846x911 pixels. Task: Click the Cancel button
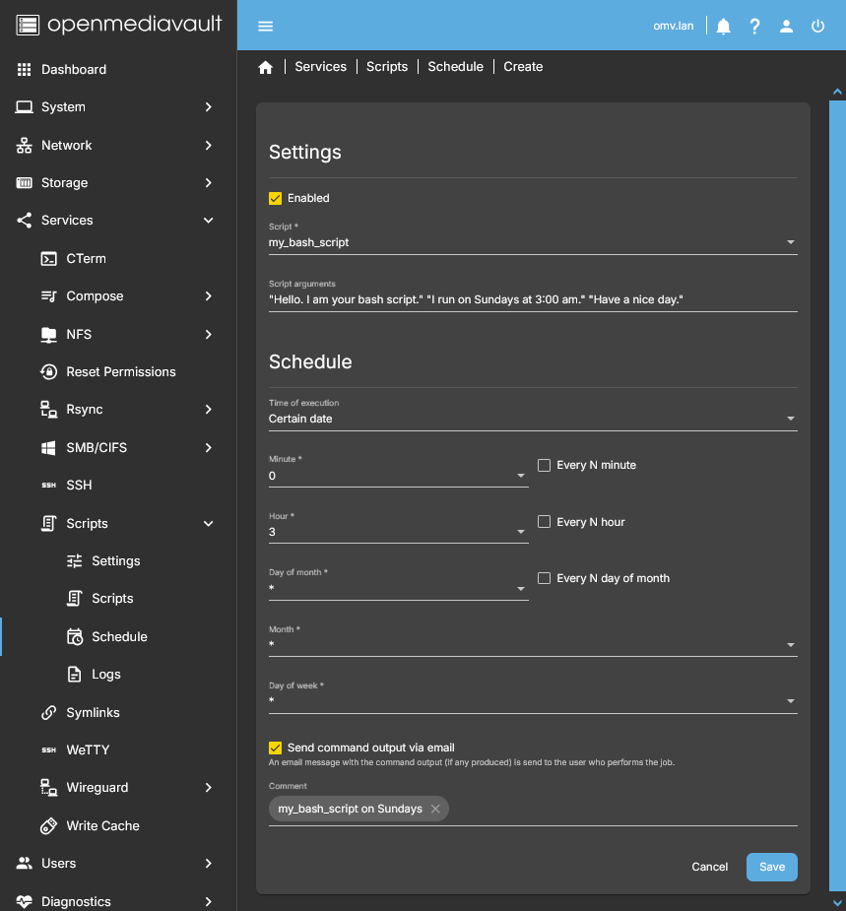(x=709, y=867)
